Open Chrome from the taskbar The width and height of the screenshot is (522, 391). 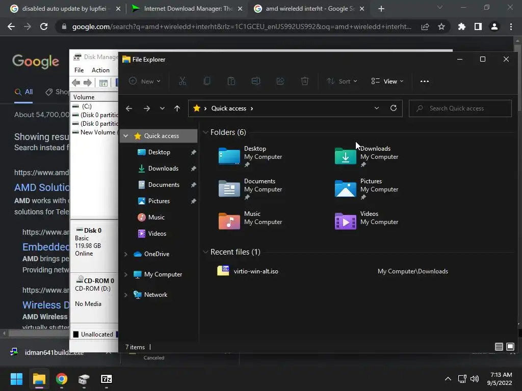coord(61,379)
